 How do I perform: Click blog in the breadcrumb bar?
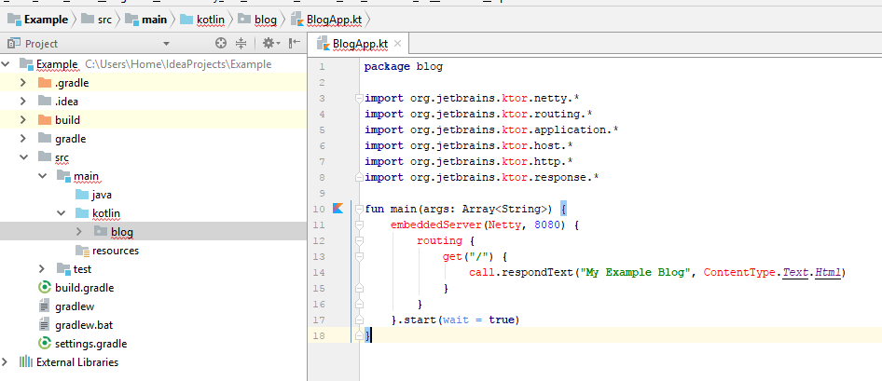pos(257,20)
